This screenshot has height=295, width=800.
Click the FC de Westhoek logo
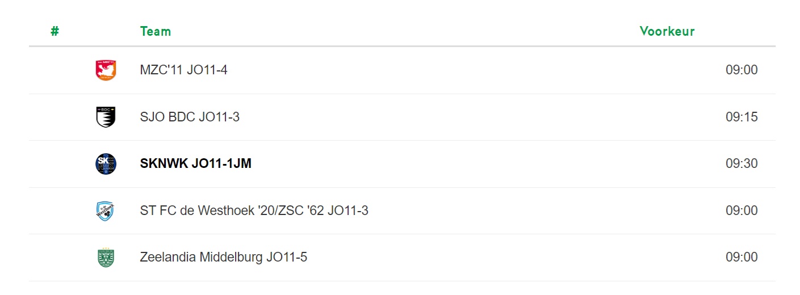(106, 210)
